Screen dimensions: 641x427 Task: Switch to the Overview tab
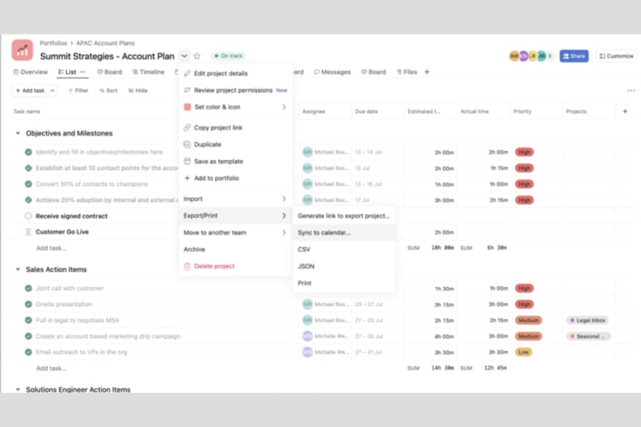pyautogui.click(x=31, y=72)
